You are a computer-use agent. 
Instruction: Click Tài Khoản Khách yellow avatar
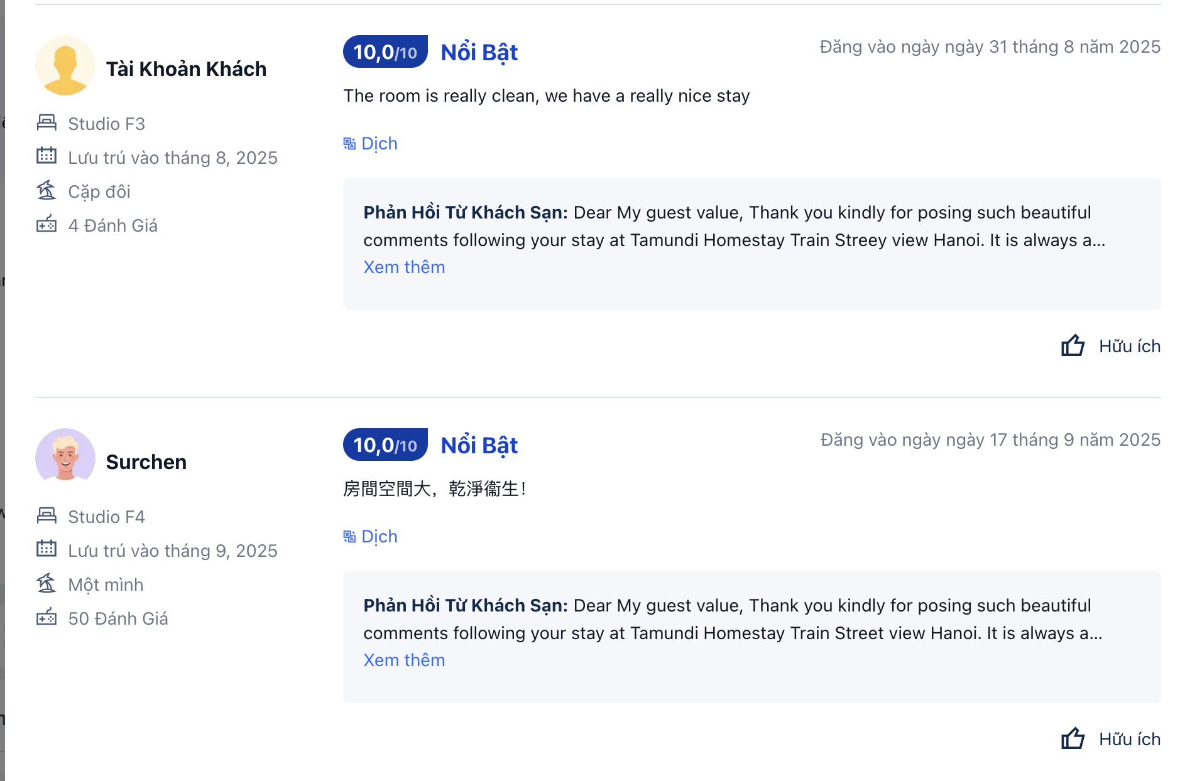pyautogui.click(x=65, y=65)
